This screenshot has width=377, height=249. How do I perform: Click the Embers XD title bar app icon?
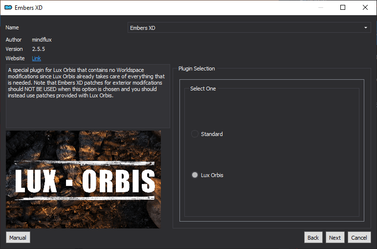8,7
